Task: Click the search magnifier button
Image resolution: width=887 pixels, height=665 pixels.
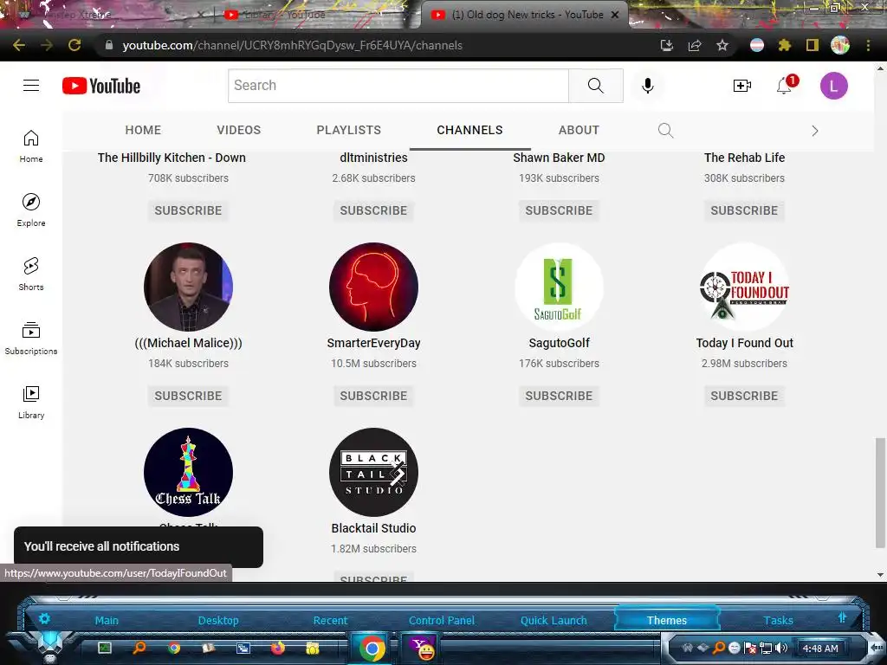Action: [596, 86]
